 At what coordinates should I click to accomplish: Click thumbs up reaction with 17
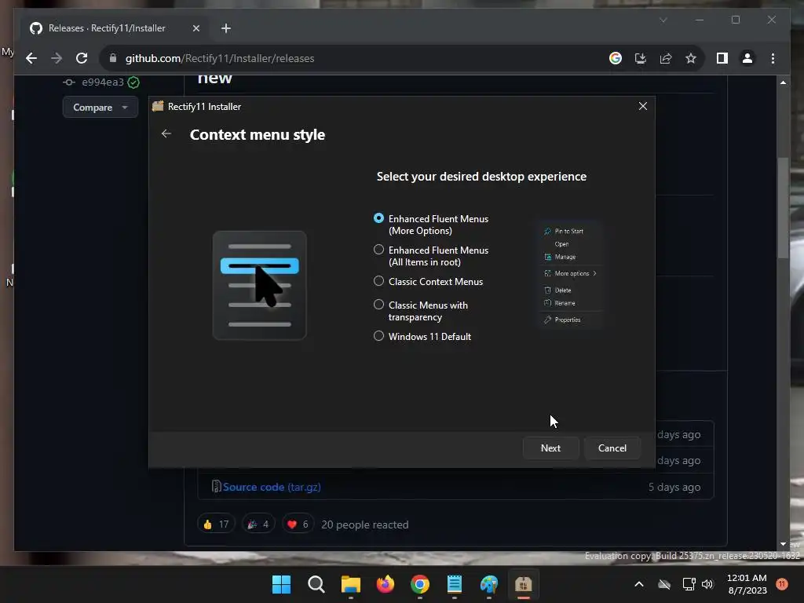click(x=216, y=524)
